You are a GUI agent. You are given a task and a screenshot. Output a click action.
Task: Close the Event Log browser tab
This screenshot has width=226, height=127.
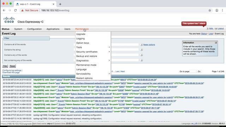point(53,4)
